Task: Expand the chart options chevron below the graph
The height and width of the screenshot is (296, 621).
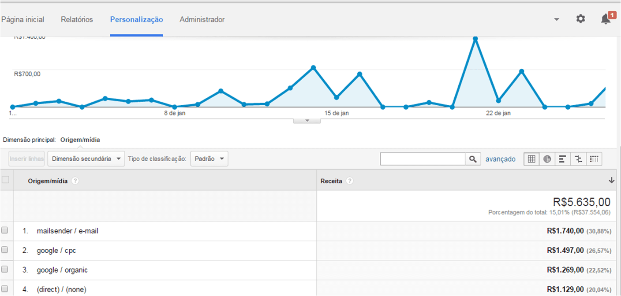Action: [307, 119]
